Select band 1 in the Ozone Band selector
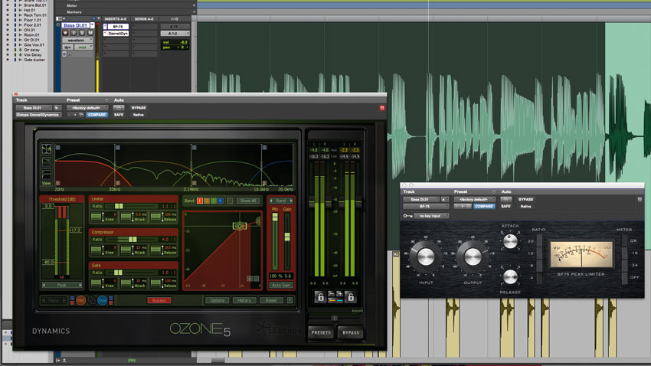651x366 pixels. pyautogui.click(x=200, y=201)
